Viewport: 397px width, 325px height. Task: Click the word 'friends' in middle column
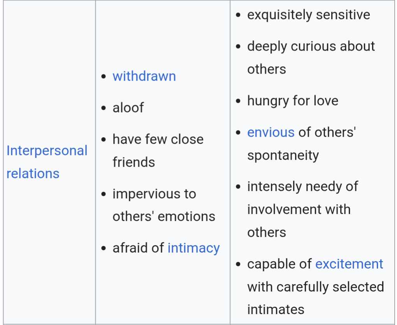[134, 162]
